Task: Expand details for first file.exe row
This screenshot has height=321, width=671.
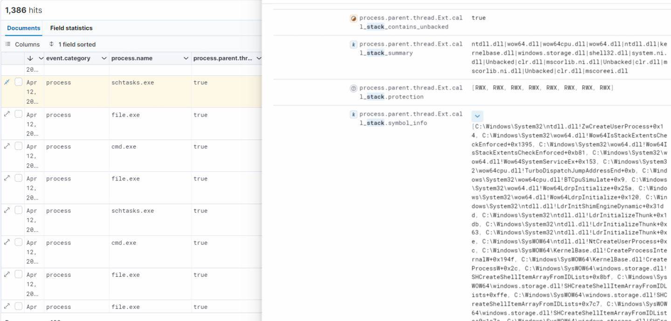Action: [7, 114]
